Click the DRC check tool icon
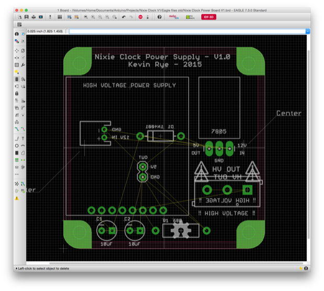Image resolution: width=324 pixels, height=291 pixels. pos(23,191)
